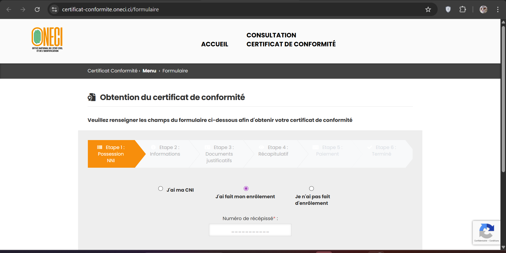Open the browser profile avatar
Screen dimensions: 506x253
pos(483,9)
